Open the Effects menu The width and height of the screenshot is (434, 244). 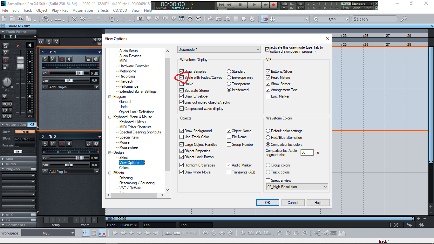(x=103, y=10)
